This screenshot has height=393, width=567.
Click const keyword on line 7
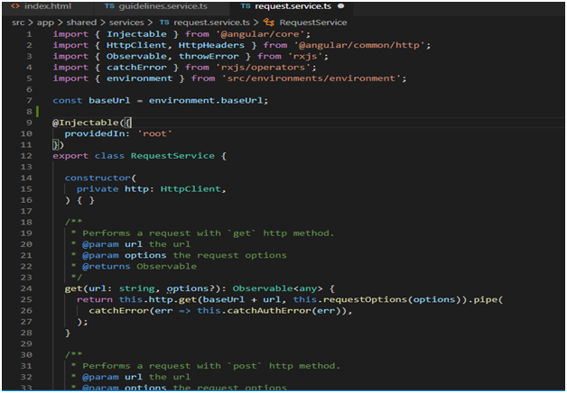tap(67, 100)
